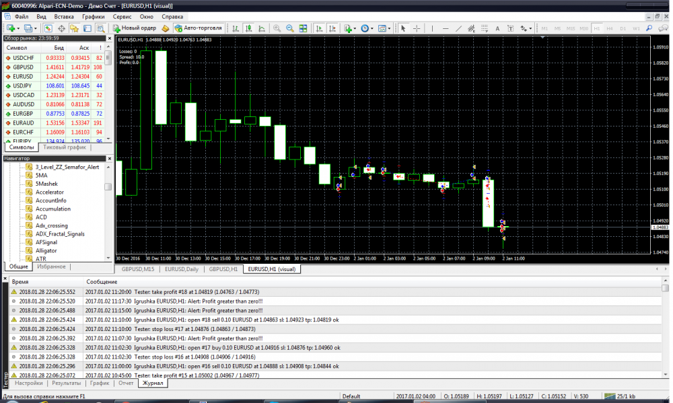Select the Fibonacci retracement tool
Viewport: 673px width, 403px height.
485,28
